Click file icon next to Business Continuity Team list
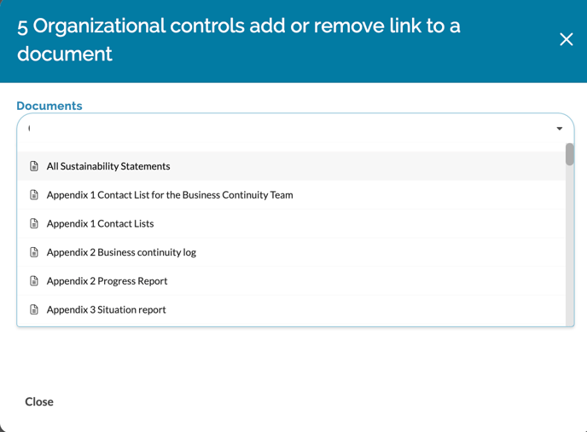Viewport: 587px width, 432px height. pos(34,195)
